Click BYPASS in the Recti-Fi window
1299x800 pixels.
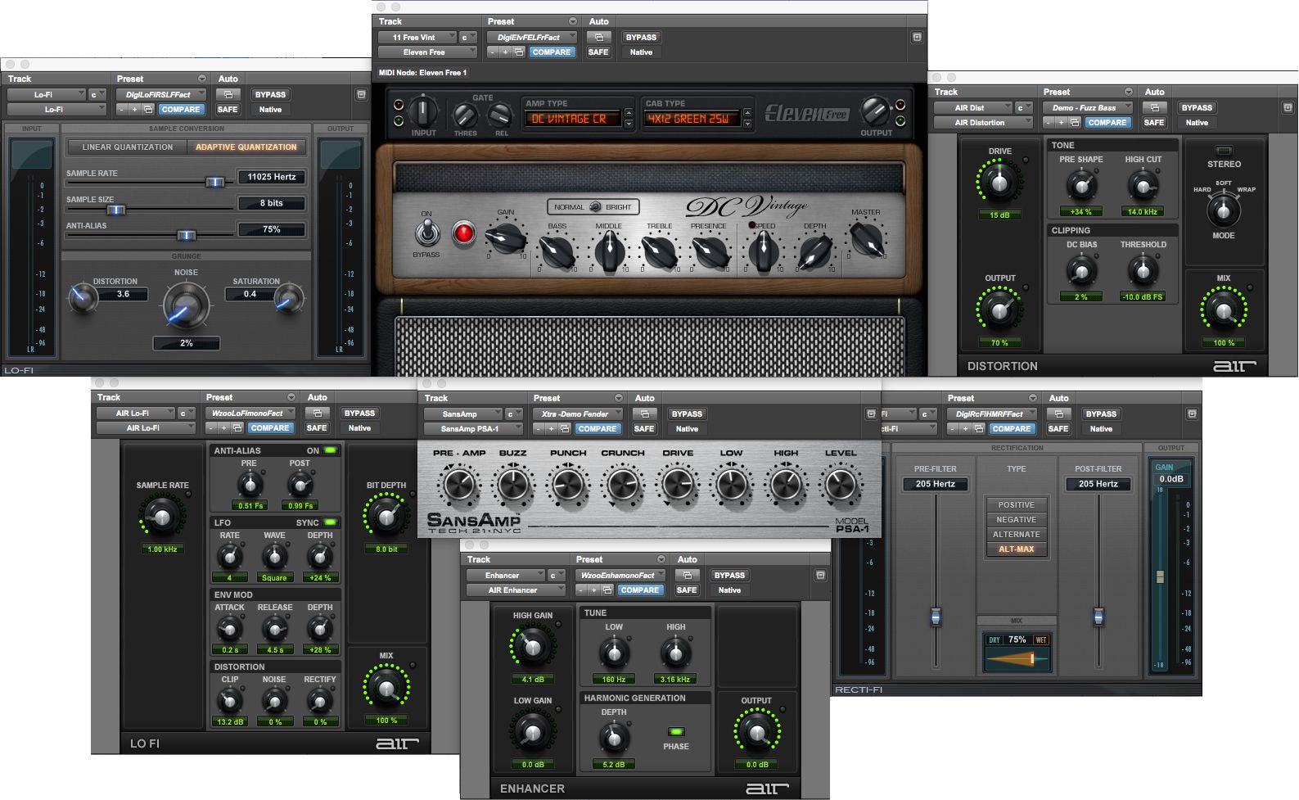pos(1101,414)
